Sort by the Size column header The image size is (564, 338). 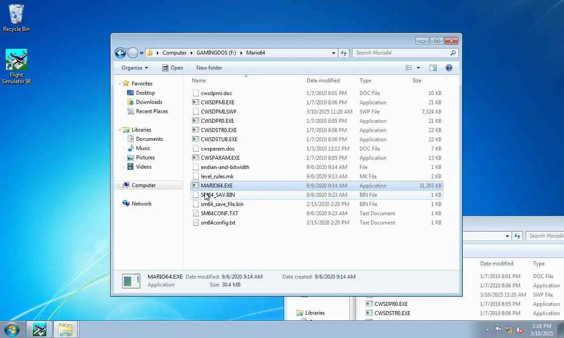(x=417, y=81)
